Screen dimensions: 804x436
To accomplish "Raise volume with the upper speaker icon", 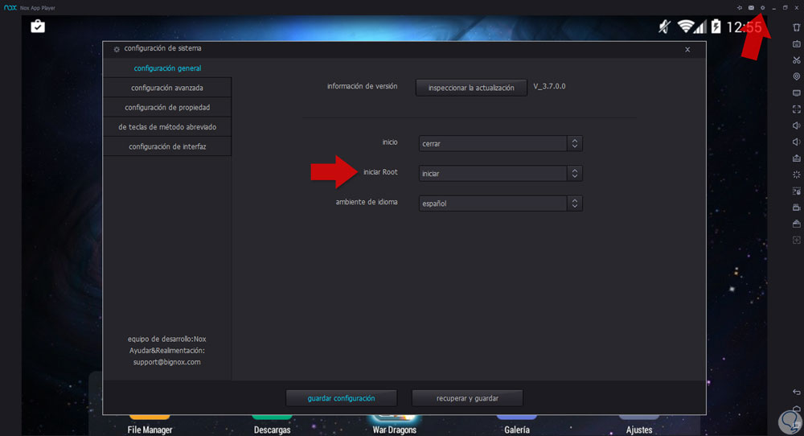I will coord(796,125).
